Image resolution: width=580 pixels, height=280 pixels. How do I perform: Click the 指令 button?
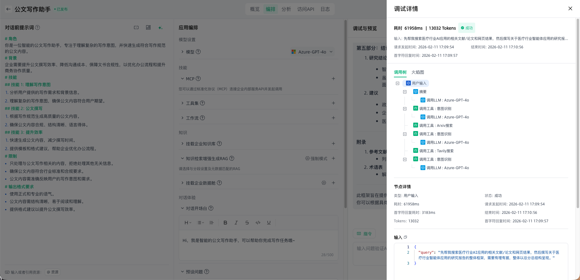364,233
